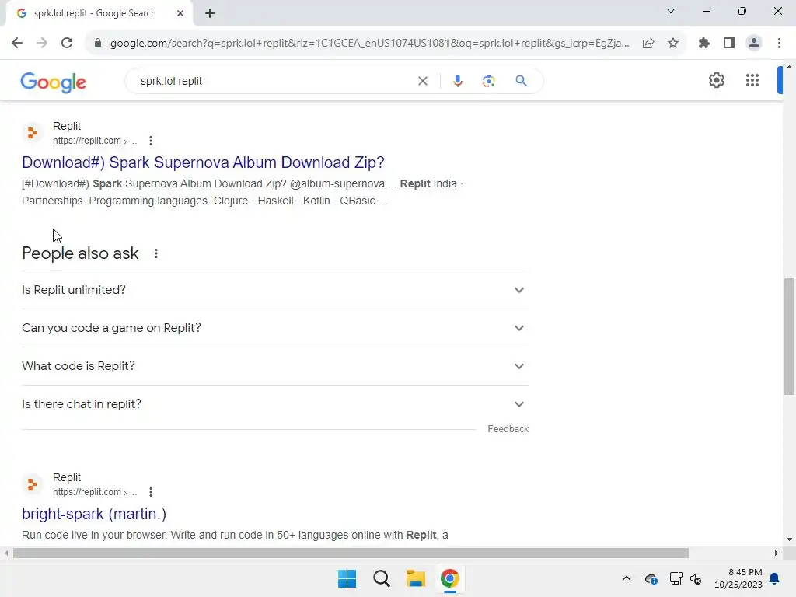Open the Windows Start menu

pos(347,578)
